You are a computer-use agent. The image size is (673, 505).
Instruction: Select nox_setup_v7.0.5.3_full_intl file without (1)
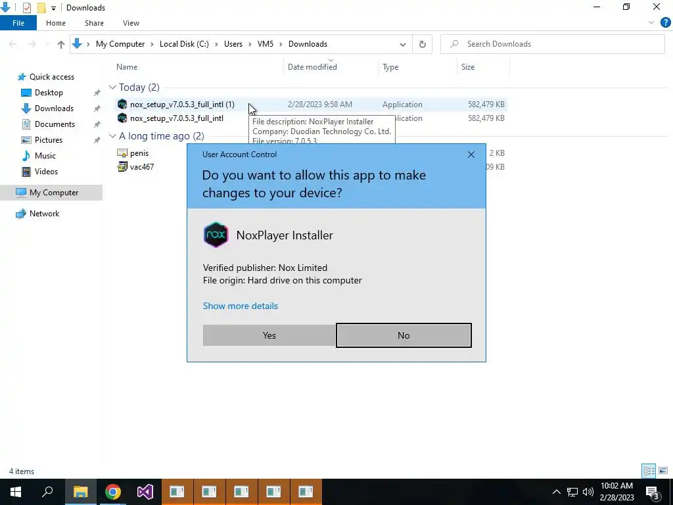click(x=177, y=118)
